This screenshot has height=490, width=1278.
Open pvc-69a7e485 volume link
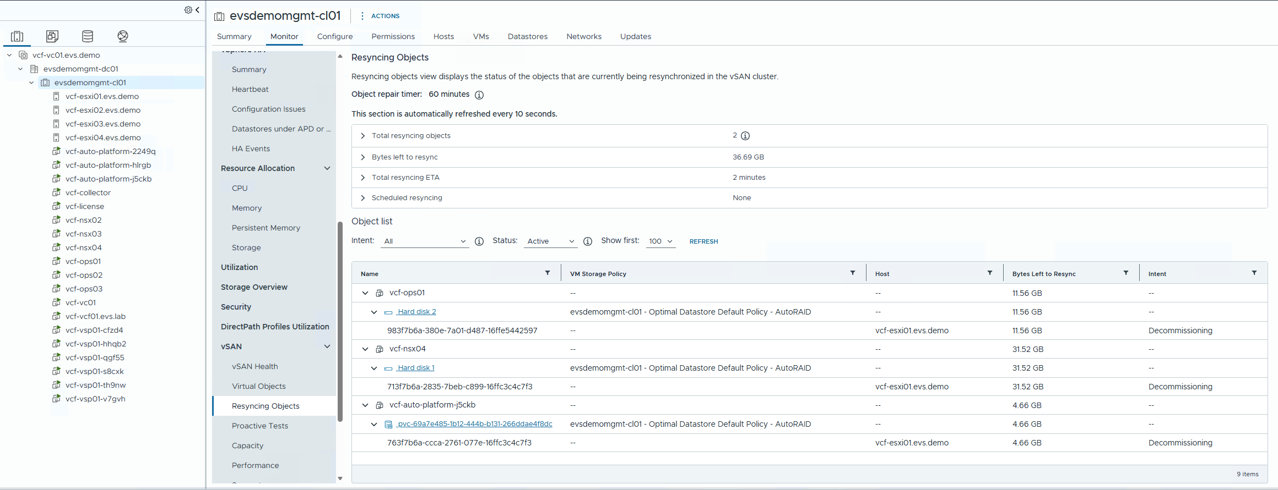point(474,424)
